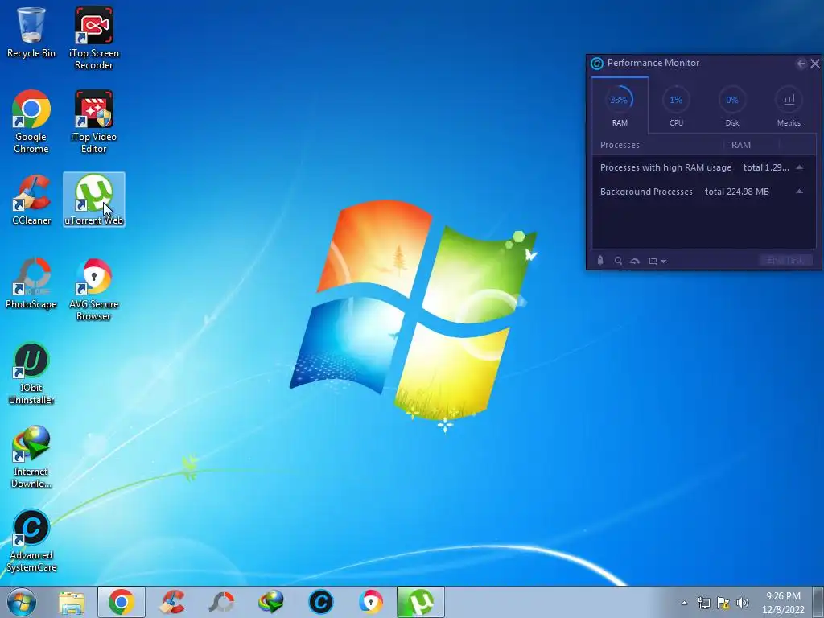Select the IObit Uninstaller desktop shortcut
Viewport: 824px width, 618px height.
tap(31, 373)
